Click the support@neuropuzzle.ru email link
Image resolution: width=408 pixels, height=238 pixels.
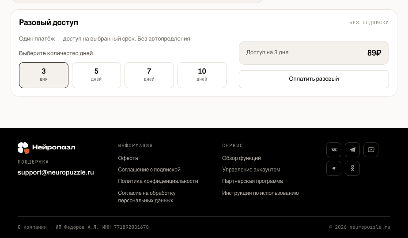(x=56, y=172)
